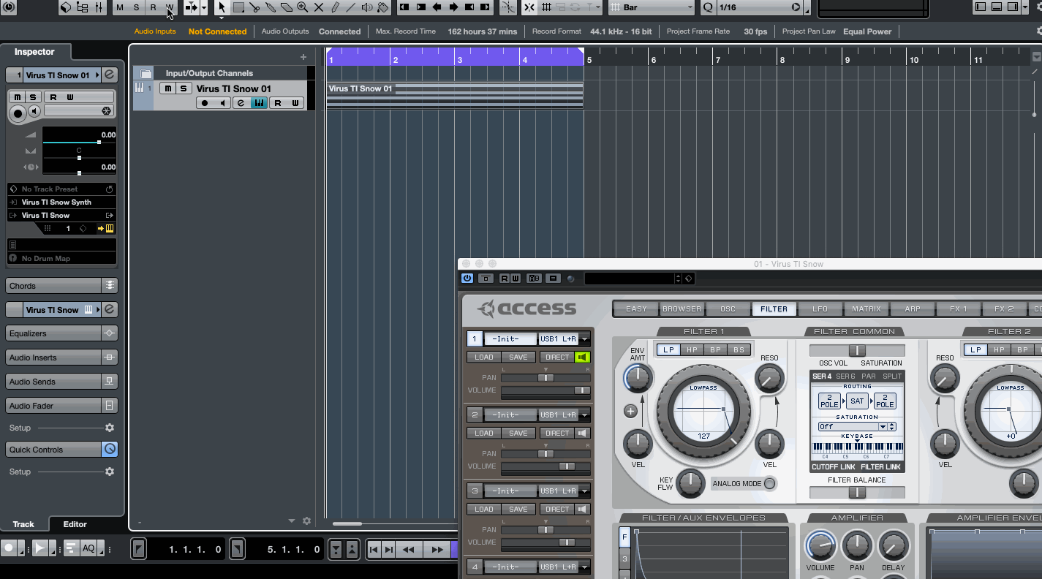The image size is (1042, 579).
Task: Mute the Virus TI Snow 01 track
Action: point(168,88)
